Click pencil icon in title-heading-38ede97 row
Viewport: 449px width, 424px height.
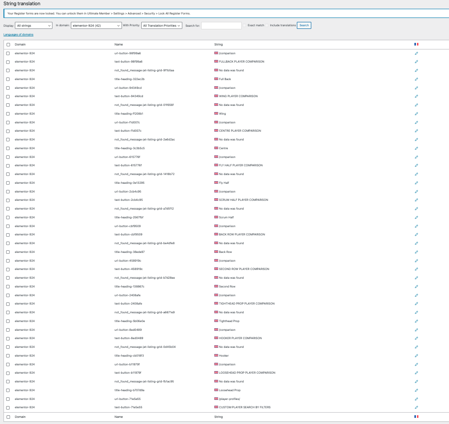pyautogui.click(x=416, y=252)
